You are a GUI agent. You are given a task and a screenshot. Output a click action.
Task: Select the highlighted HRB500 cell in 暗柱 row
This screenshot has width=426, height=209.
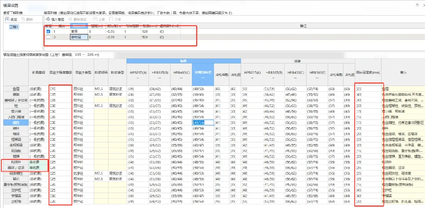point(202,123)
